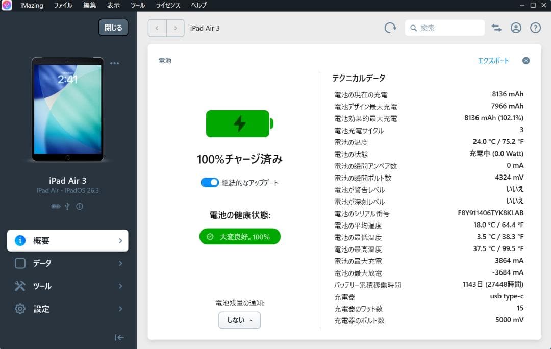Close the 電池 panel with the X icon

point(525,60)
